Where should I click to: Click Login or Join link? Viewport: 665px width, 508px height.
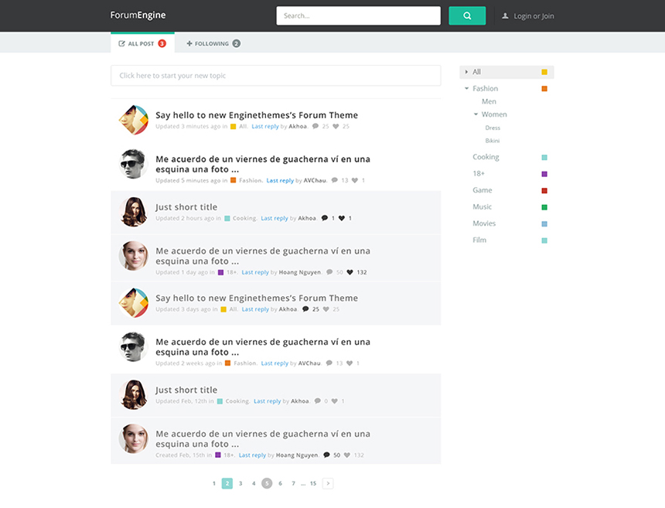(x=534, y=16)
